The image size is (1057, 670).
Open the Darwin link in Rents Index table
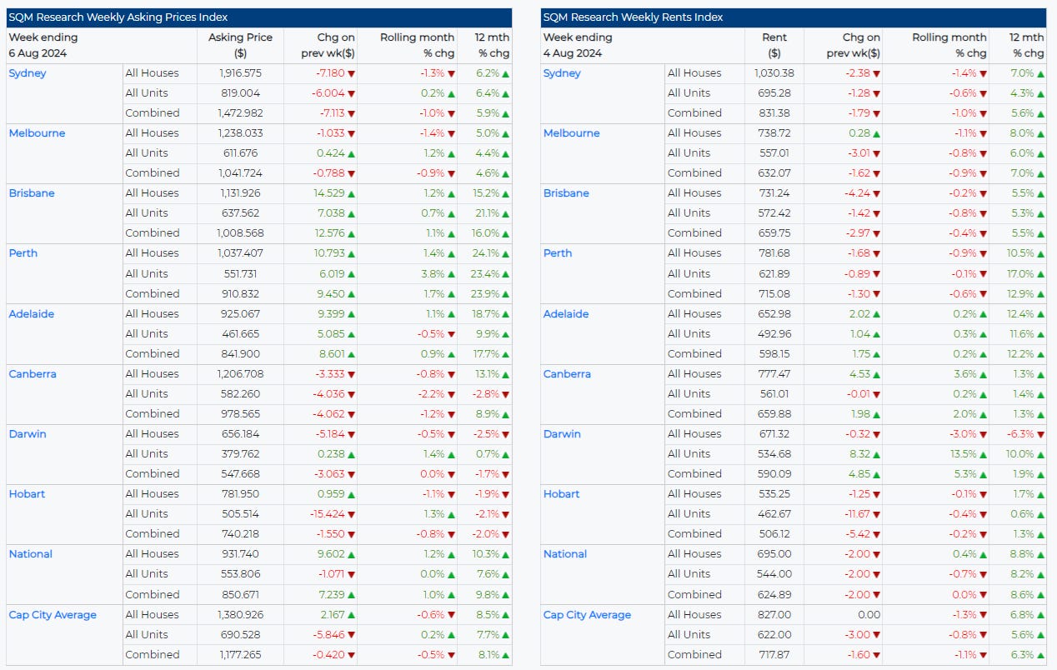pos(563,434)
